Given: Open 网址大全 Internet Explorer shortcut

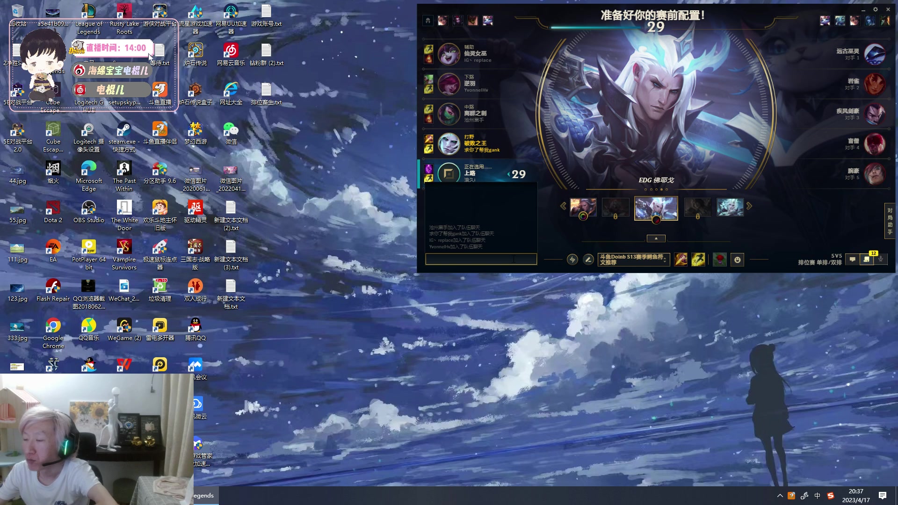Looking at the screenshot, I should (x=231, y=94).
